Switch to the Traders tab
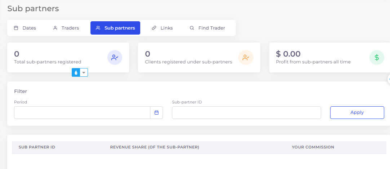This screenshot has height=169, width=390. click(66, 28)
